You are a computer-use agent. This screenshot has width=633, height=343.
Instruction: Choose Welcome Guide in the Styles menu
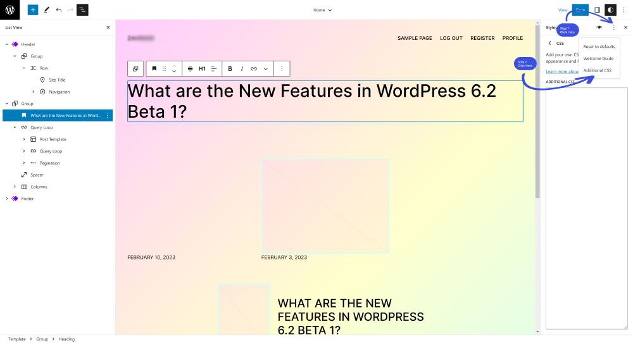pos(598,58)
